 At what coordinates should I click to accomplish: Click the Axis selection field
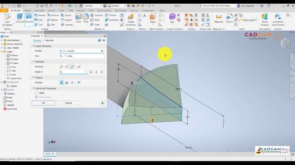82,56
